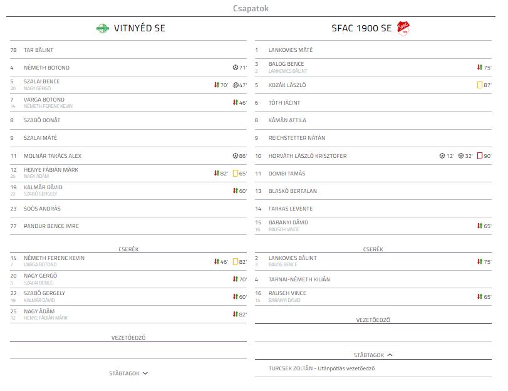The width and height of the screenshot is (508, 391).
Task: Click Kozák László's yellow card icon
Action: [x=480, y=85]
